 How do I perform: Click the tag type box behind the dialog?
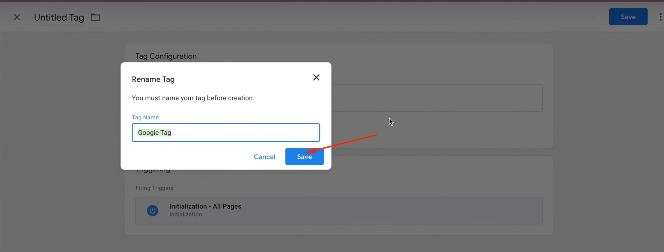point(437,98)
